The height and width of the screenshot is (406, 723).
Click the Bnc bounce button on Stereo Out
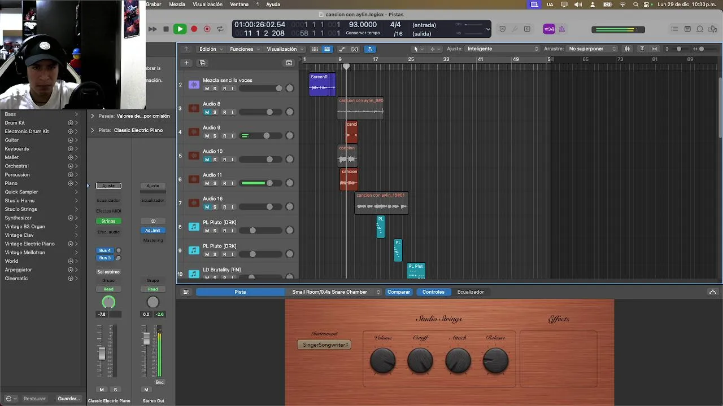click(160, 382)
